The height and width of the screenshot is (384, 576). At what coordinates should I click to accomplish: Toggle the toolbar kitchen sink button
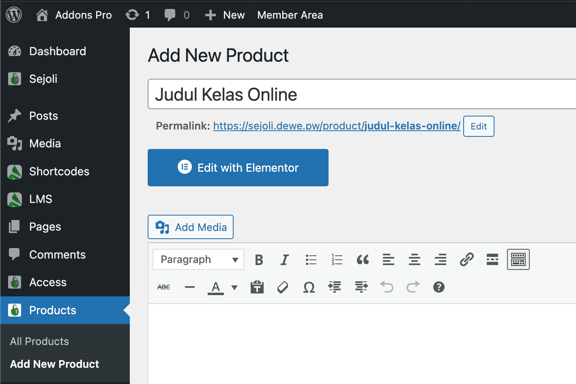[518, 260]
